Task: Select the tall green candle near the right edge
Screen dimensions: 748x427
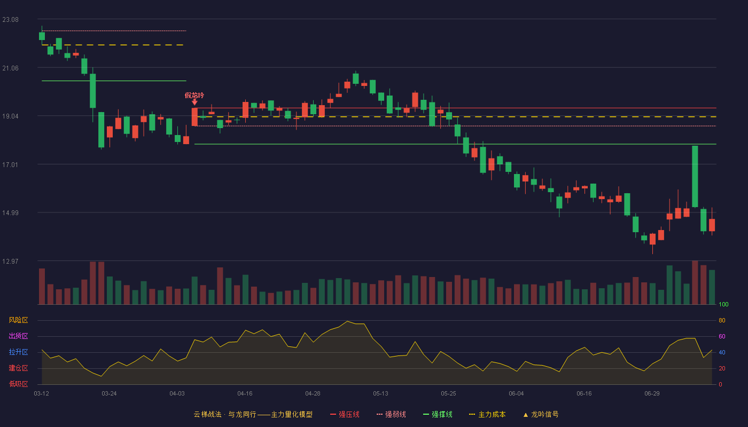Action: [695, 176]
